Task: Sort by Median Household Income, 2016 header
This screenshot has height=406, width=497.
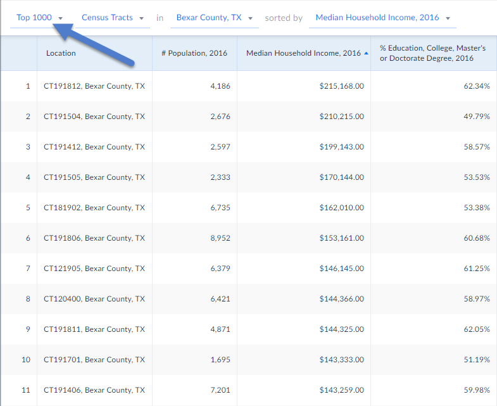Action: (303, 53)
